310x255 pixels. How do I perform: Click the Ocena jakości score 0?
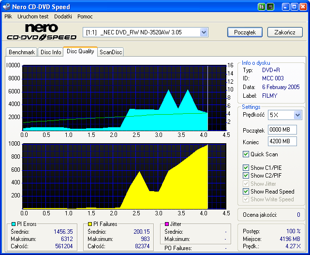click(x=298, y=215)
